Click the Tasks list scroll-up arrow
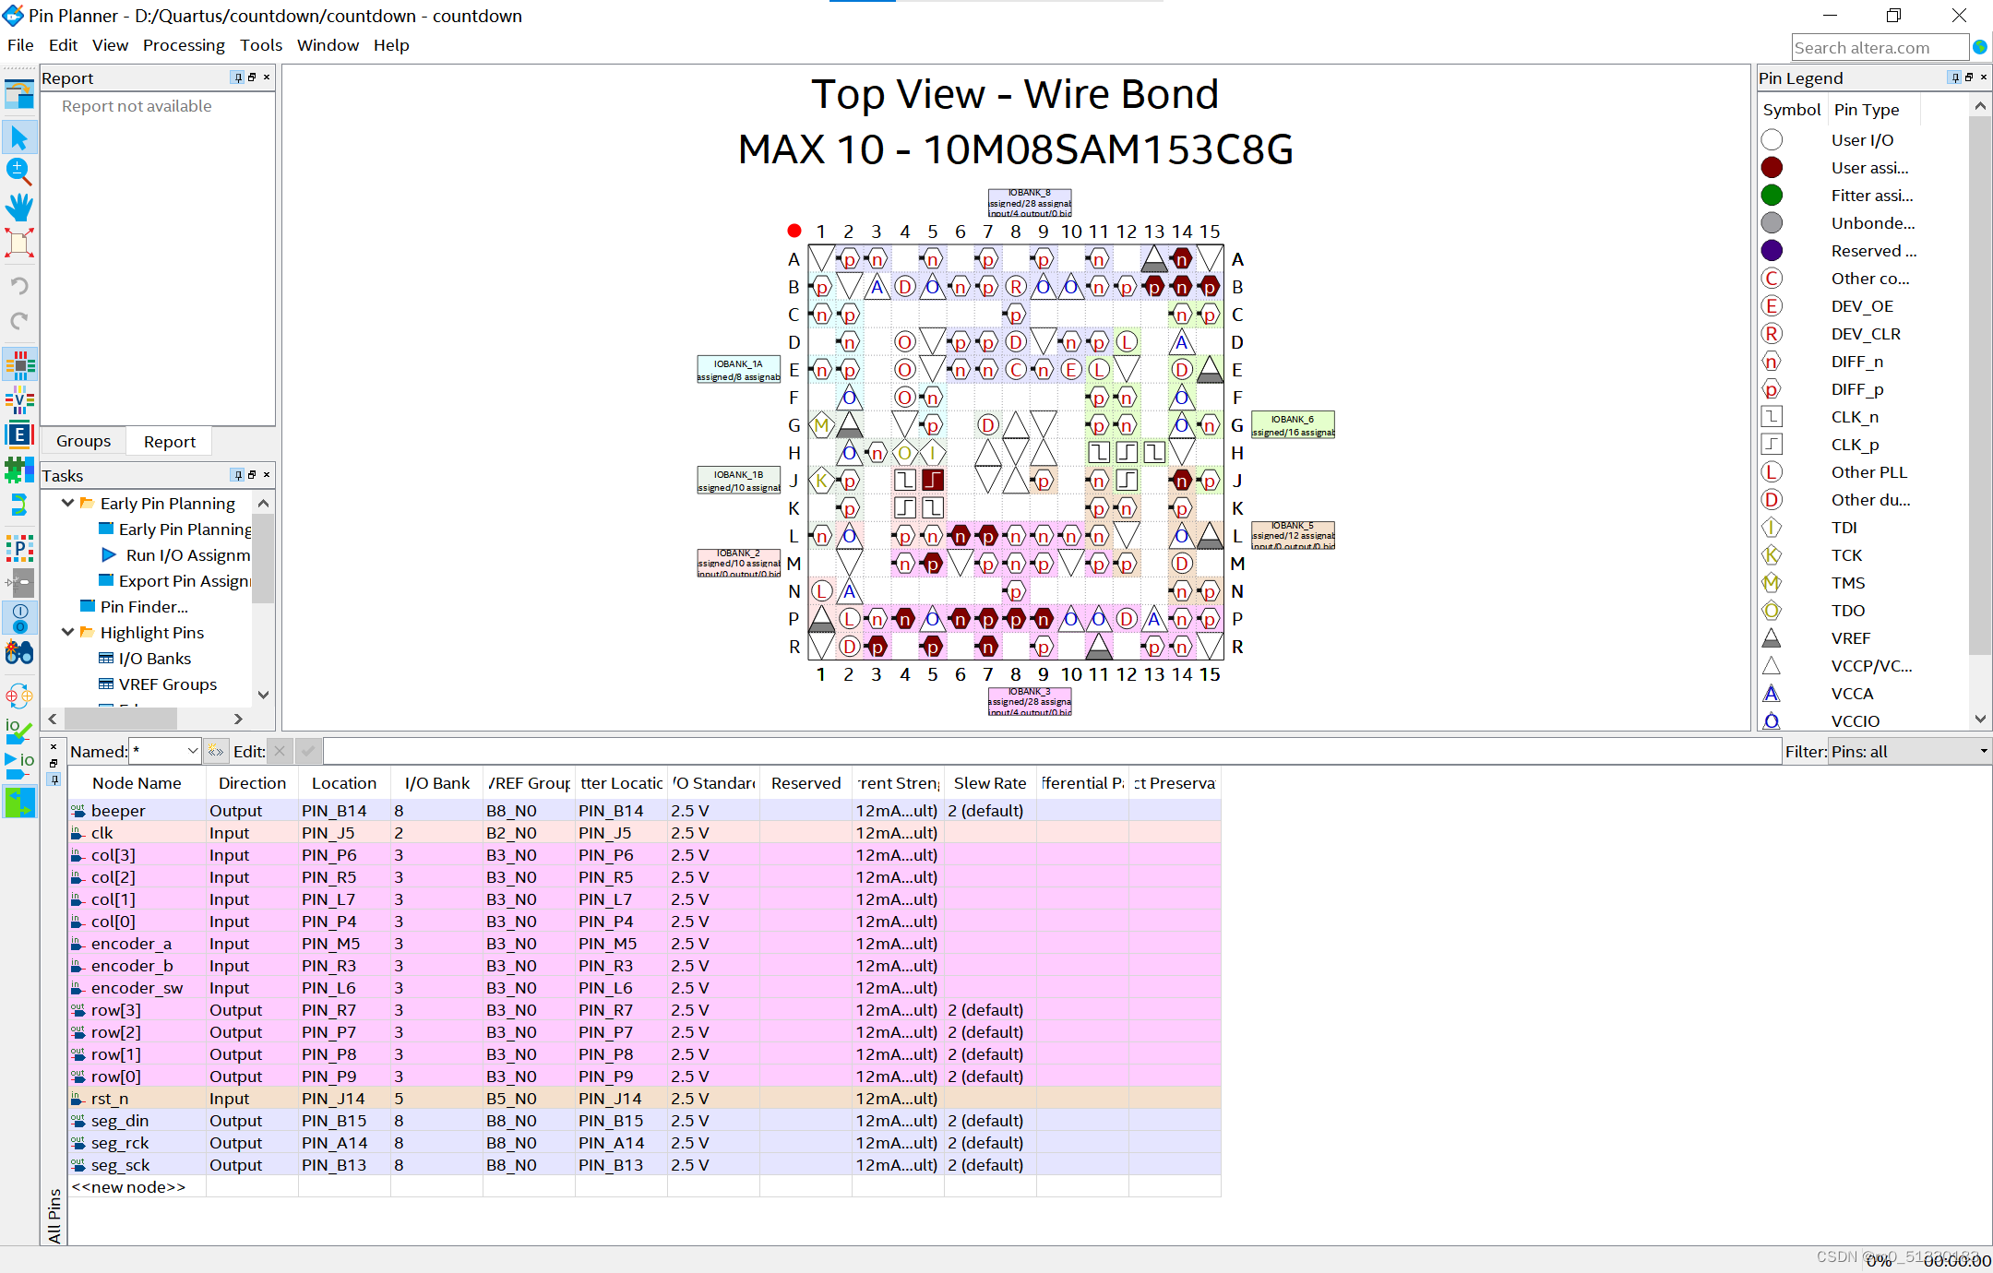Screen dimensions: 1993x1273 pyautogui.click(x=264, y=503)
